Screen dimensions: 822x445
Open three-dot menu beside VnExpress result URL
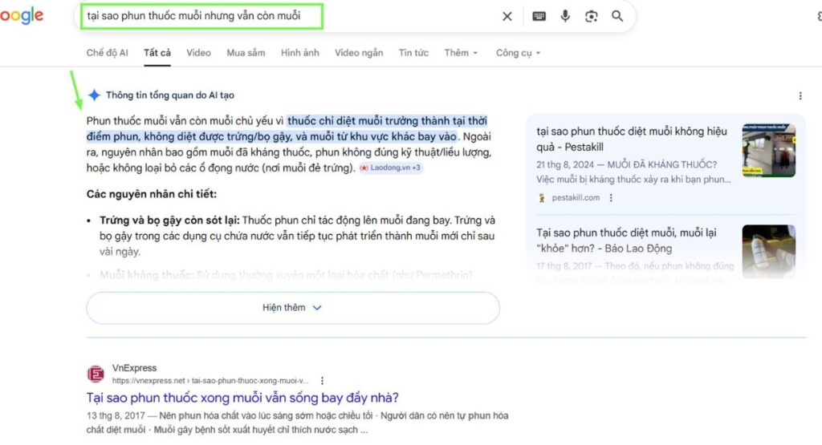(322, 381)
